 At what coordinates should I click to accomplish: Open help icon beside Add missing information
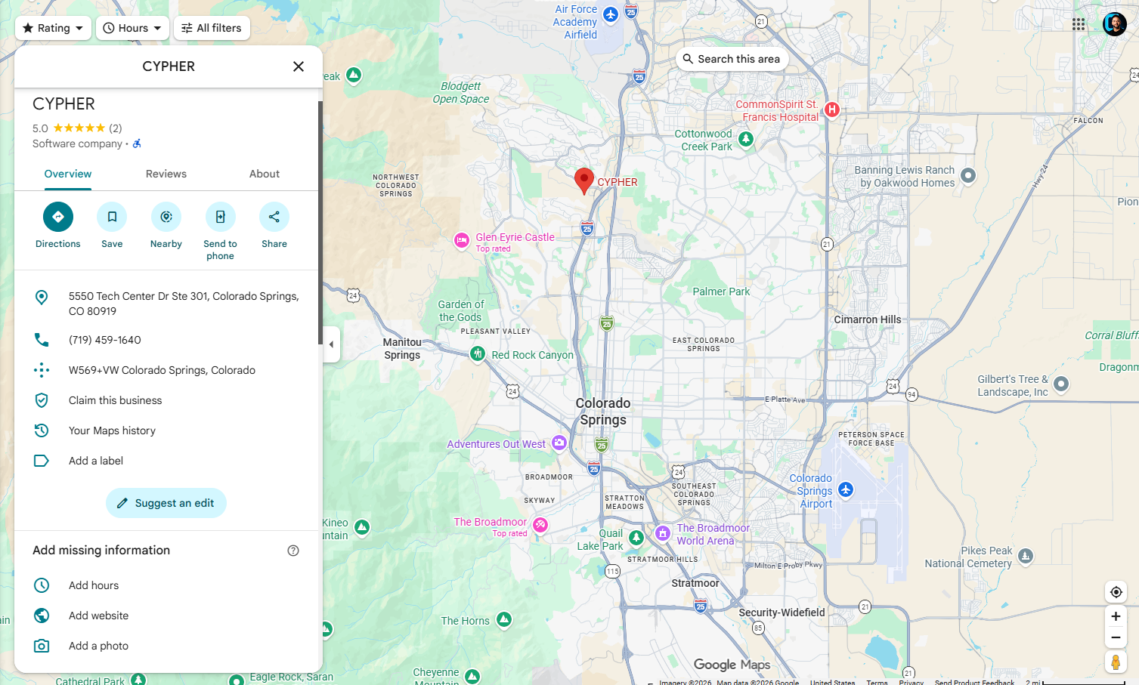click(x=293, y=551)
